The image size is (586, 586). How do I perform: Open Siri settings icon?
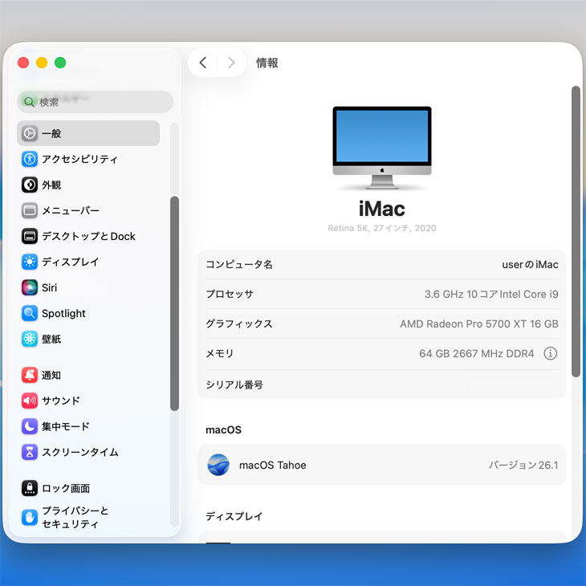coord(30,287)
